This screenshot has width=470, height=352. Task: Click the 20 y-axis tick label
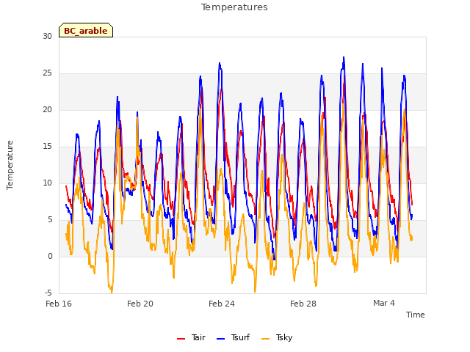tap(47, 110)
